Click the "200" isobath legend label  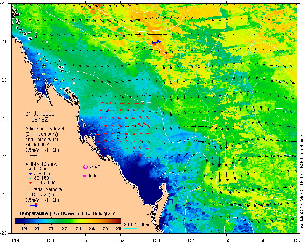click(128, 225)
